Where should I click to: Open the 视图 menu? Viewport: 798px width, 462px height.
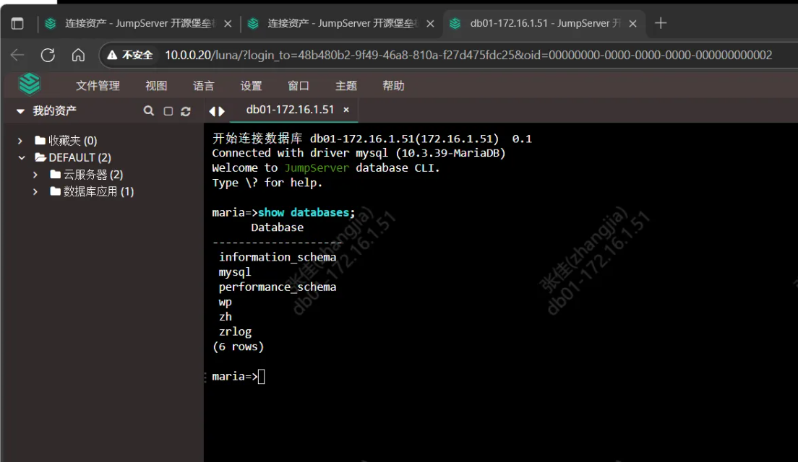tap(156, 86)
